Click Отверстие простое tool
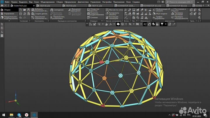 [x=93, y=10]
